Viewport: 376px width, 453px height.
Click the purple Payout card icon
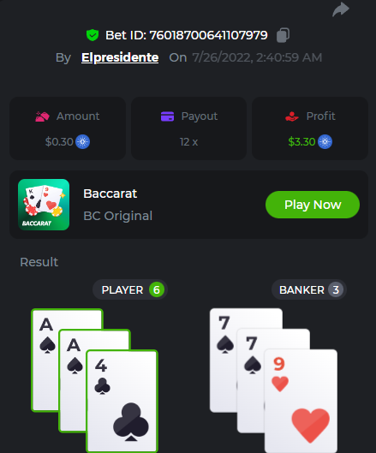pos(167,116)
